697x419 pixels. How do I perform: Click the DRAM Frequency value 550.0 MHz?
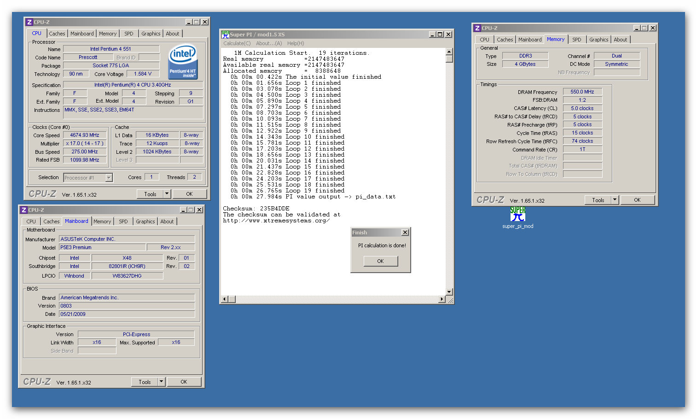(x=582, y=92)
